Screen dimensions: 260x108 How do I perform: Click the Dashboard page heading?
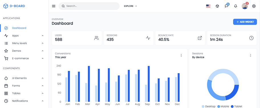[x=62, y=23]
